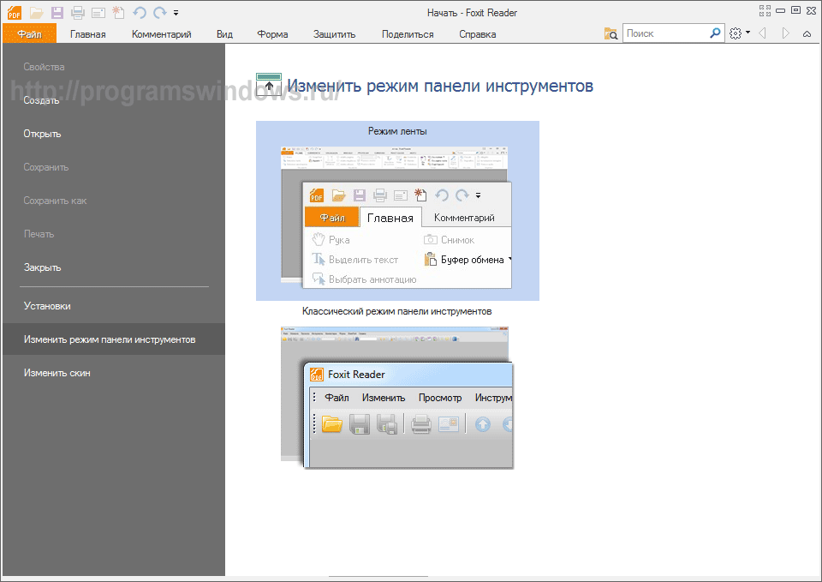
Task: Click the settings gear icon
Action: click(736, 33)
